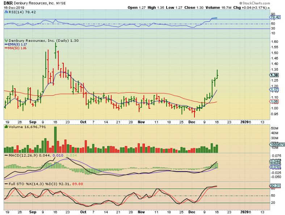Click the 0.044 MACD axis tag
The image size is (285, 215).
click(x=275, y=161)
